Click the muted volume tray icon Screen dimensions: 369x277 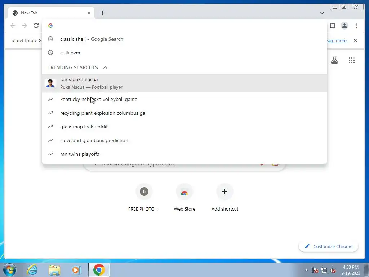333,270
